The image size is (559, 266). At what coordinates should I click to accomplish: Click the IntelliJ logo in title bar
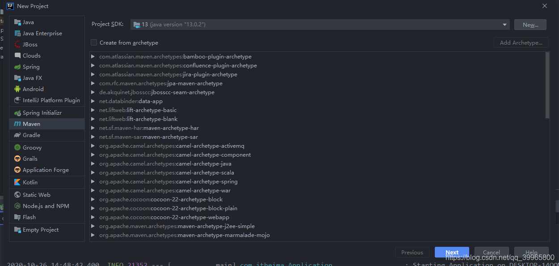pos(10,6)
